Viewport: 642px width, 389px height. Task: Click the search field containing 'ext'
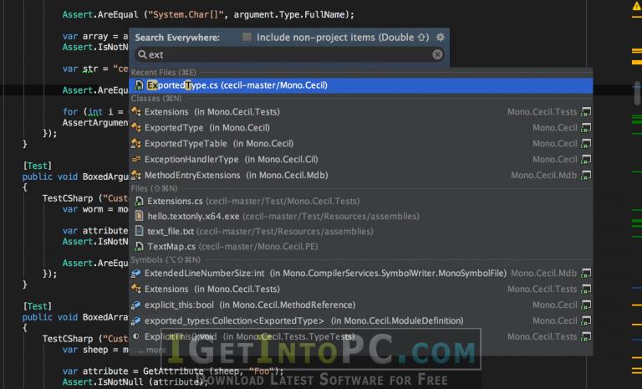click(x=289, y=54)
